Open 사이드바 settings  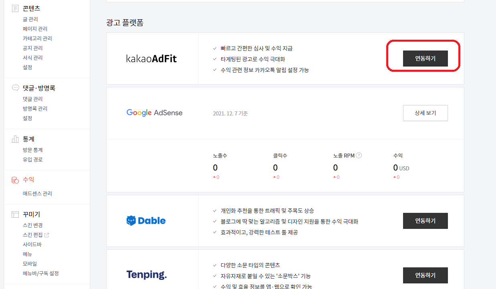click(x=32, y=245)
